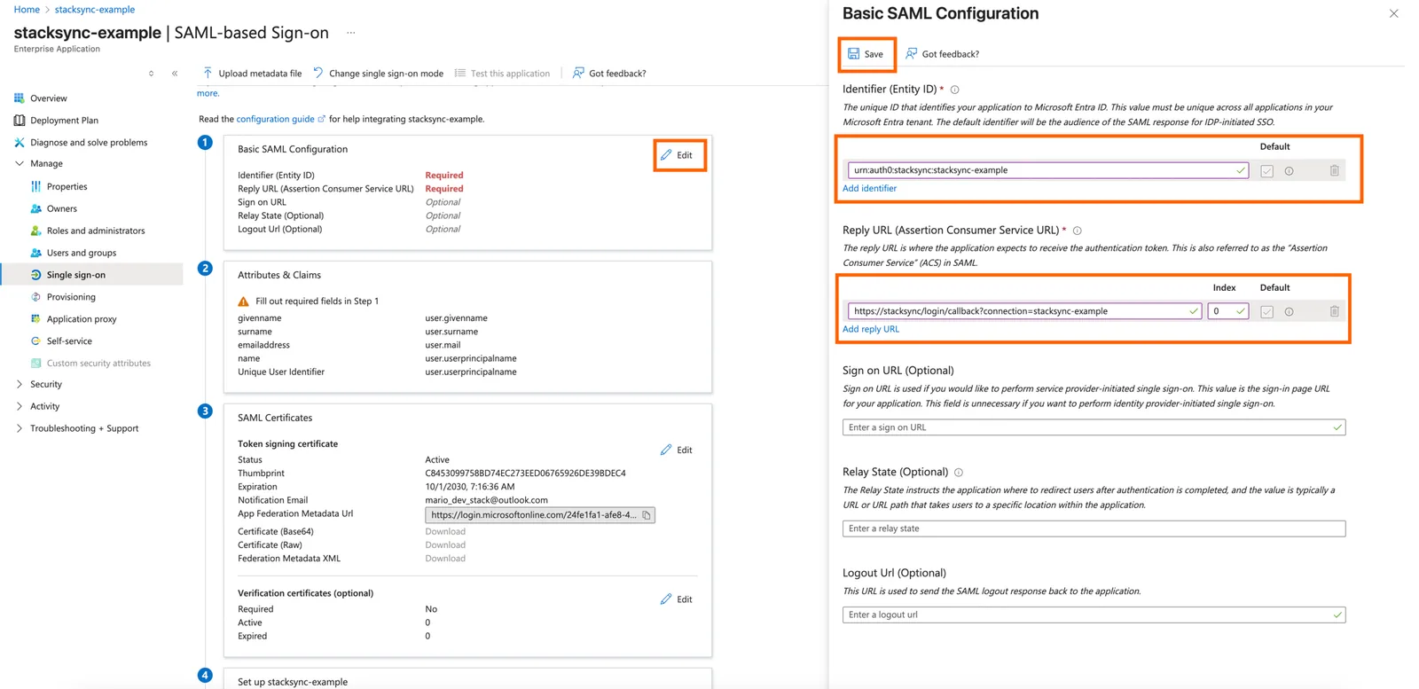Edit the Basic SAML Configuration section
The width and height of the screenshot is (1419, 689).
click(678, 155)
